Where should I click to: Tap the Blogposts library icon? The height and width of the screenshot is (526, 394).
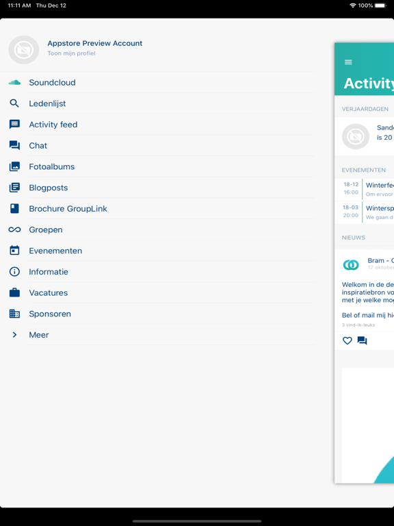[x=14, y=188]
